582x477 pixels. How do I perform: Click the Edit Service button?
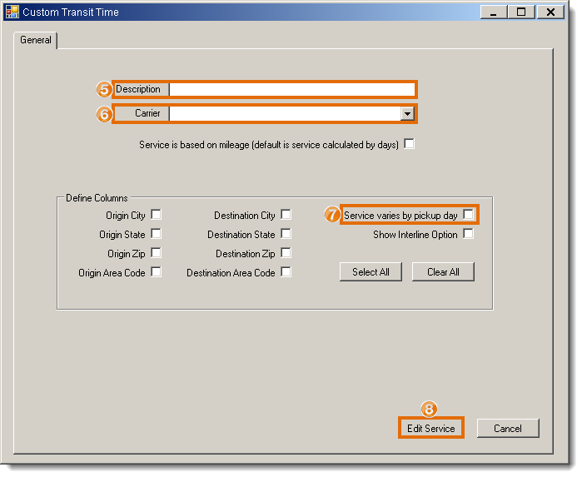click(430, 428)
